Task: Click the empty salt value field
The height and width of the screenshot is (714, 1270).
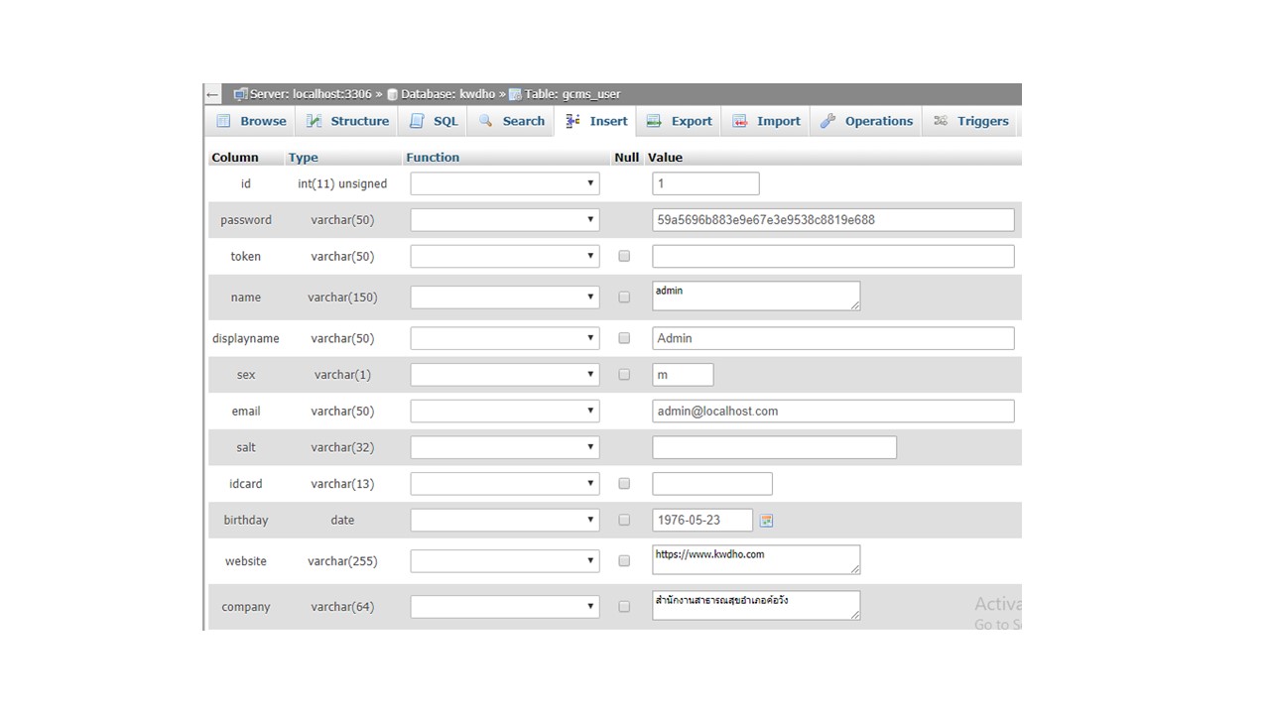Action: click(x=774, y=447)
